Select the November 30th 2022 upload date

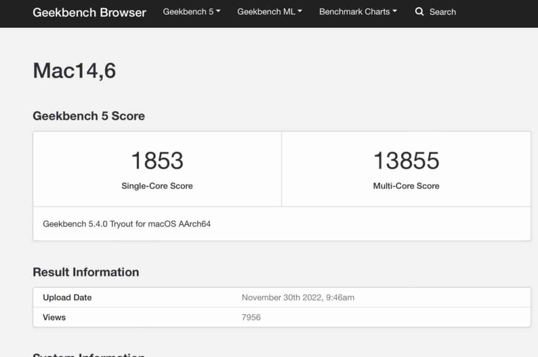(298, 297)
